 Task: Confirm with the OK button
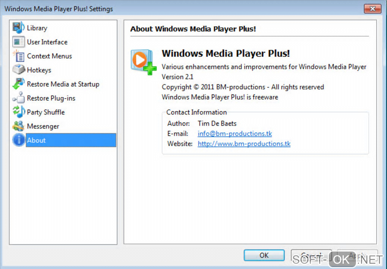click(x=264, y=255)
